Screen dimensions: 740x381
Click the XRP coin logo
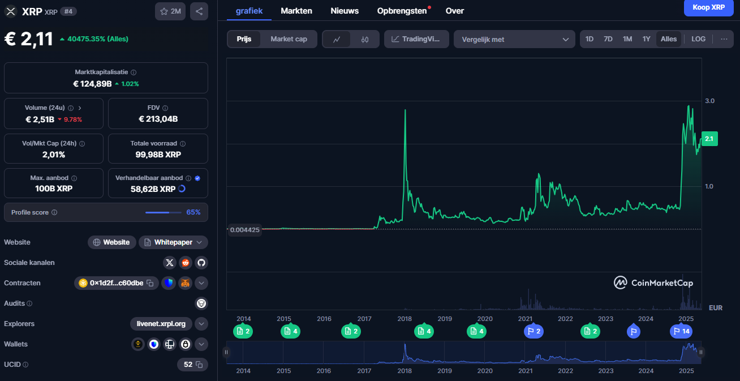[x=11, y=11]
